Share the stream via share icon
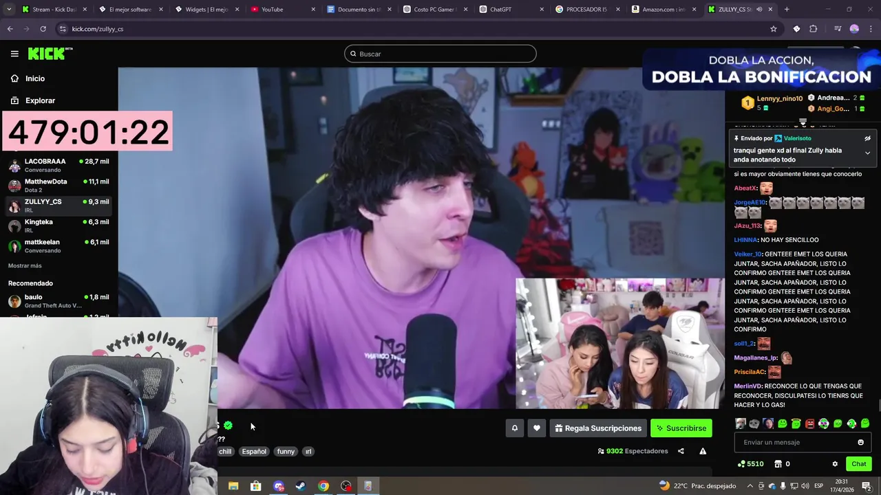The image size is (881, 495). pos(681,451)
